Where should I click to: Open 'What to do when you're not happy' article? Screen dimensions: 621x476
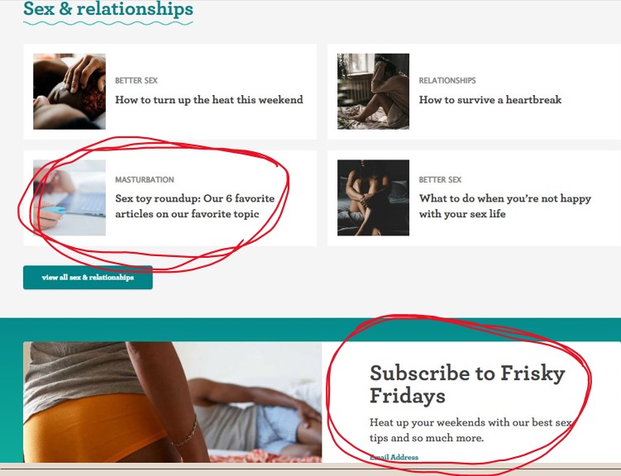505,206
